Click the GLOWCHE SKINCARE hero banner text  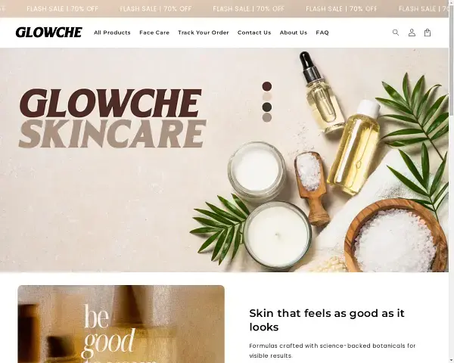(x=112, y=118)
